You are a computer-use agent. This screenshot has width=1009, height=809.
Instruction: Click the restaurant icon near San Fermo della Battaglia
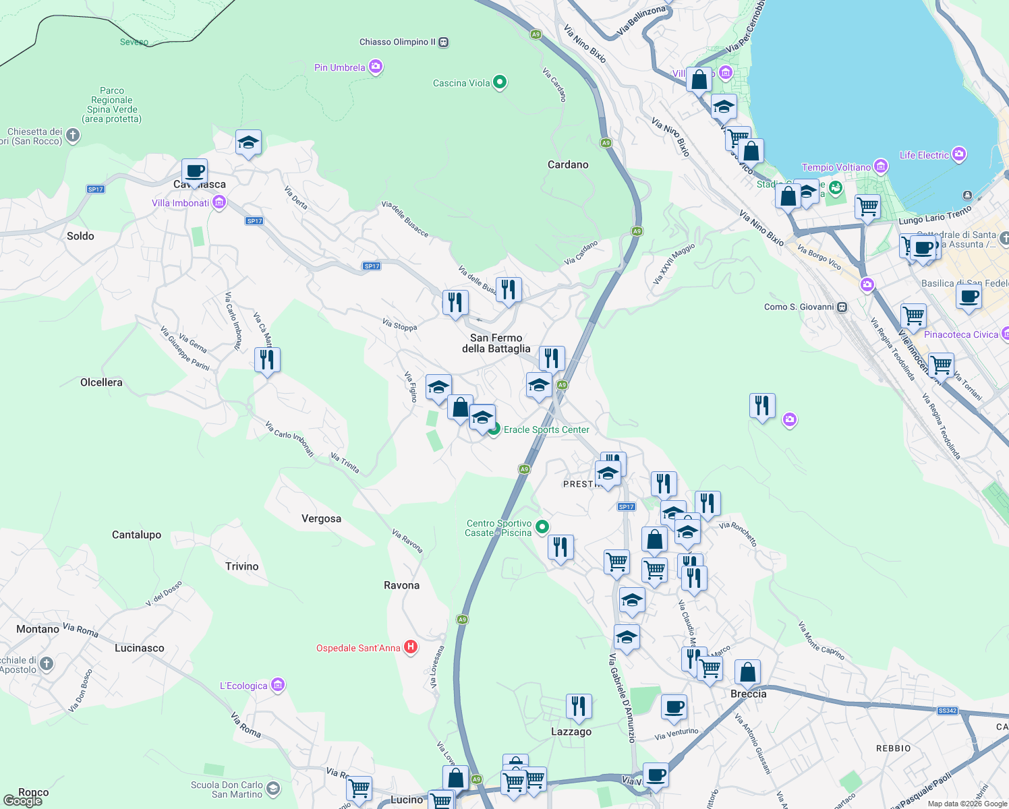click(552, 357)
